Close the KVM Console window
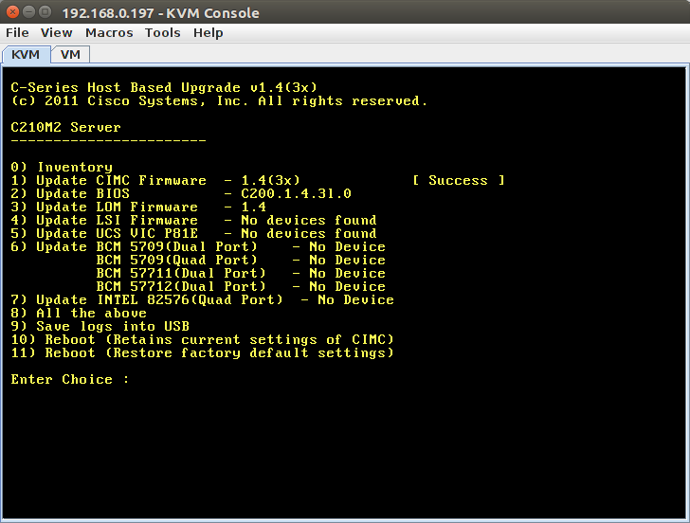690x523 pixels. (12, 12)
